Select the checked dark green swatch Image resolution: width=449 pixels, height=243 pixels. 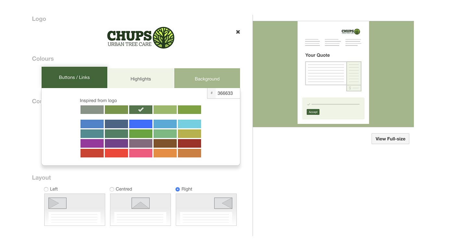[x=141, y=110]
